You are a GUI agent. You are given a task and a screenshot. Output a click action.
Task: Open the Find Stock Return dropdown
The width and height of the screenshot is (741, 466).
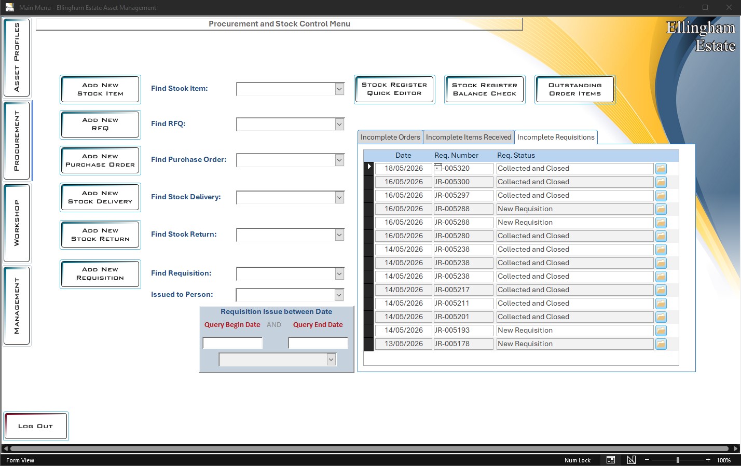click(339, 235)
